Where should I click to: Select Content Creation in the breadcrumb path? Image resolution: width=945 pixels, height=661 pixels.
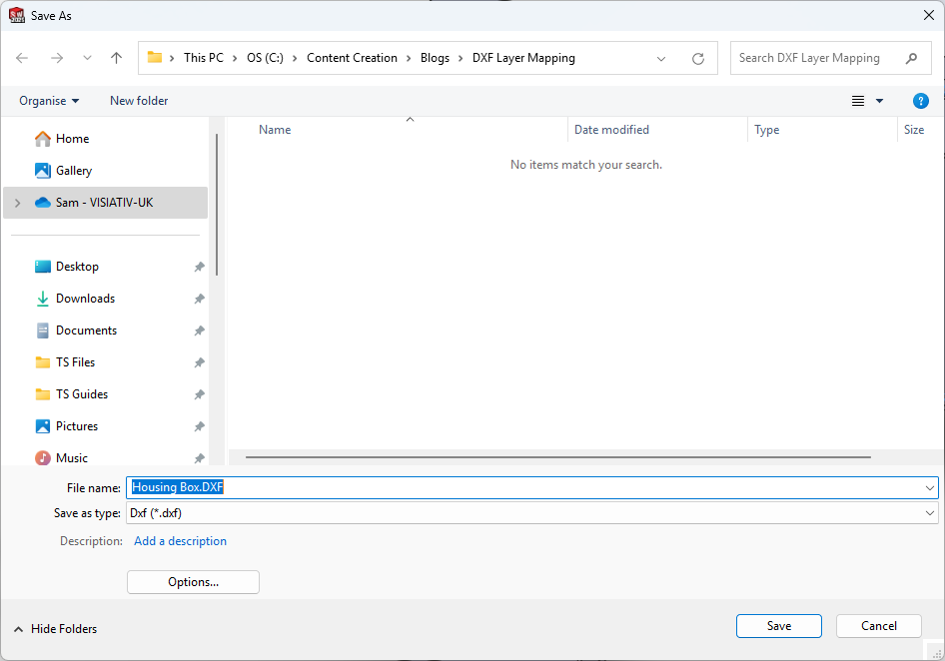tap(353, 57)
